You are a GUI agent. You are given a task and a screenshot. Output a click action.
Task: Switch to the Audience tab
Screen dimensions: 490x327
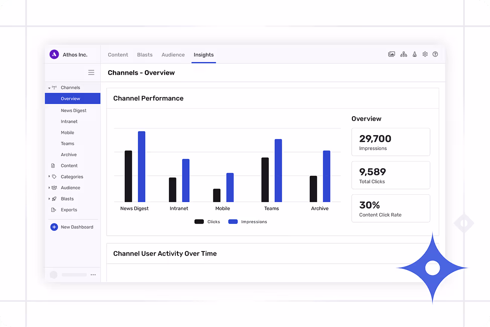tap(173, 55)
